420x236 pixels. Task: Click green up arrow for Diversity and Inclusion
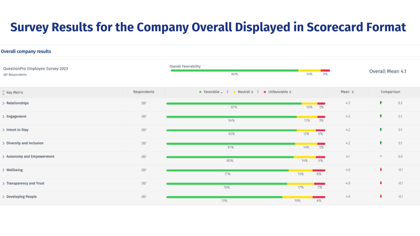tap(381, 143)
